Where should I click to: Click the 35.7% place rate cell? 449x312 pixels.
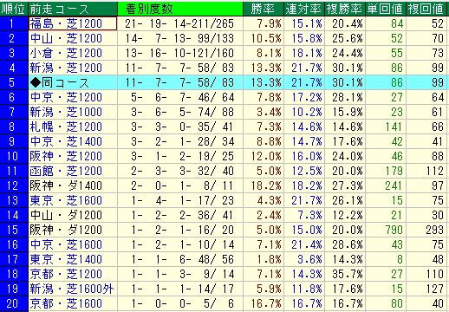tap(345, 274)
